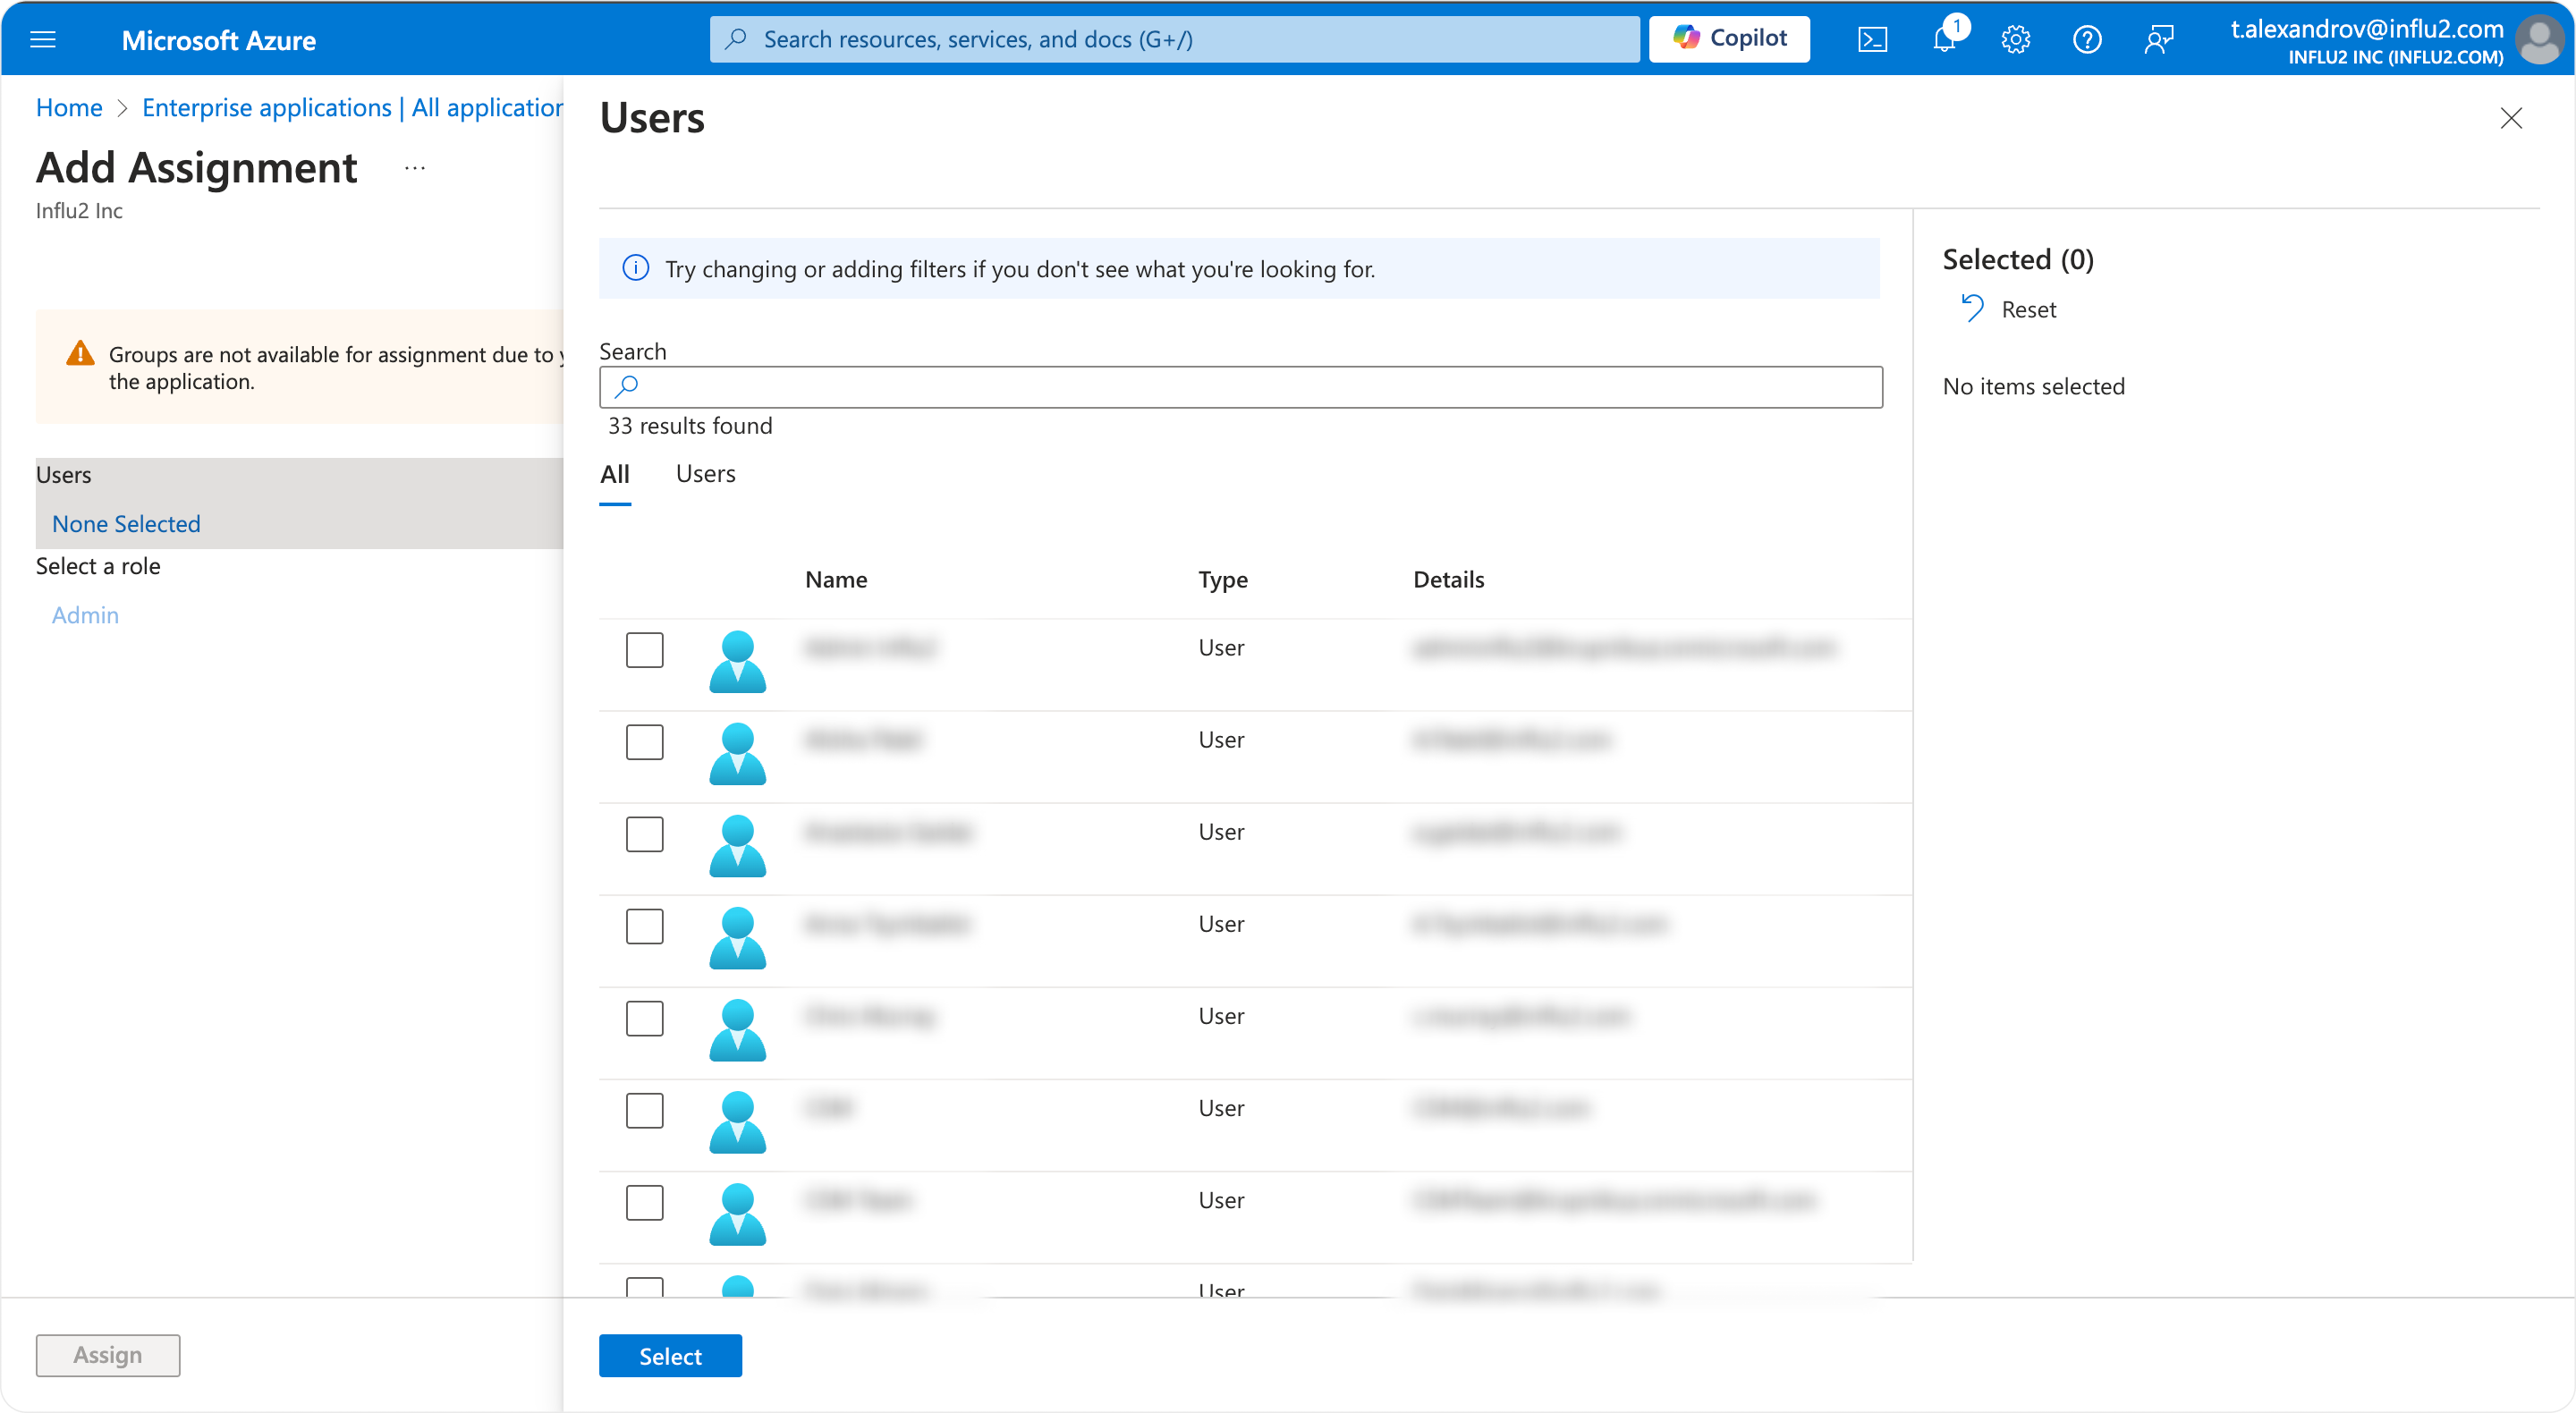
Task: Check the fourth user row checkbox
Action: pos(644,926)
